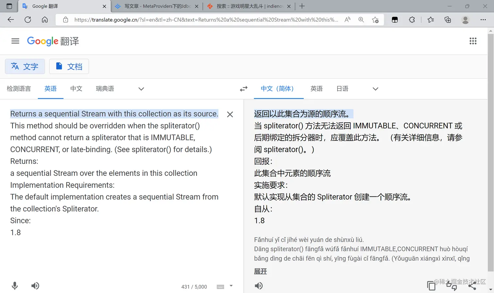Open the on-screen keyboard input tool
The image size is (494, 293).
pos(221,287)
